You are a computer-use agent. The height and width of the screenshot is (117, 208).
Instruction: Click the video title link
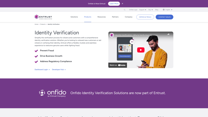point(136,35)
